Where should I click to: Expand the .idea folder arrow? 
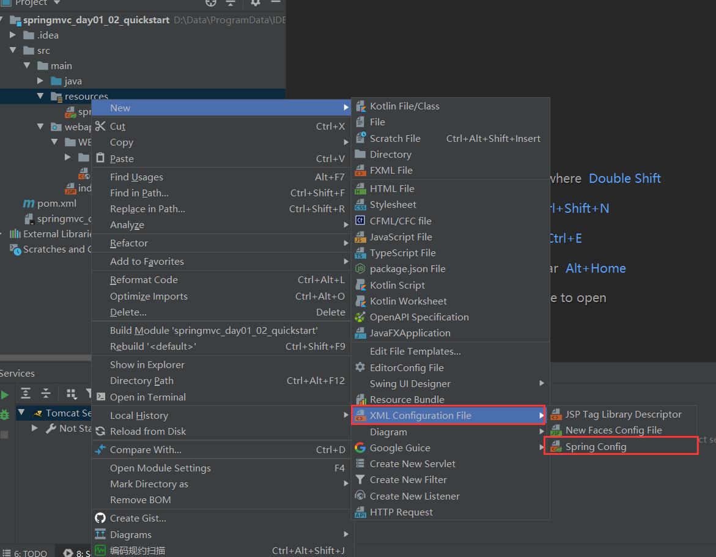tap(13, 35)
